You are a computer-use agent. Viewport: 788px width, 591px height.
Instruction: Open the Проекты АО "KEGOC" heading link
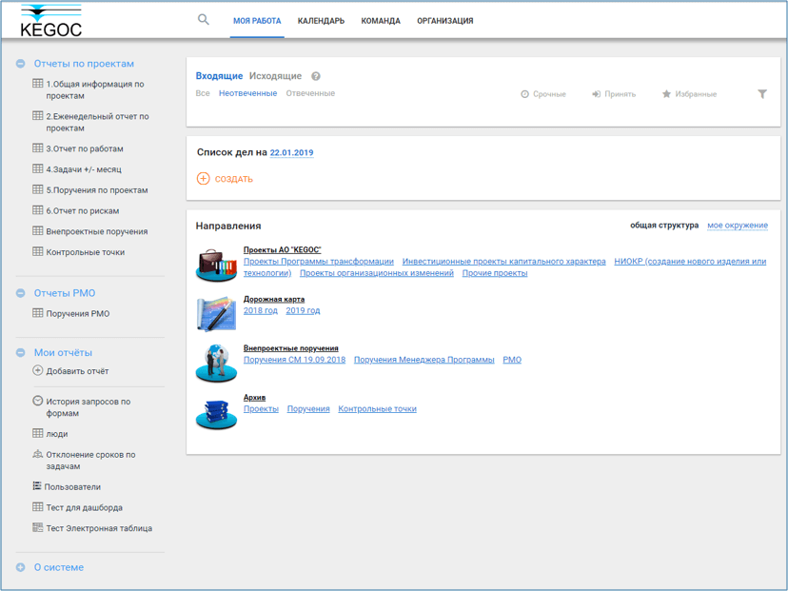pos(283,249)
